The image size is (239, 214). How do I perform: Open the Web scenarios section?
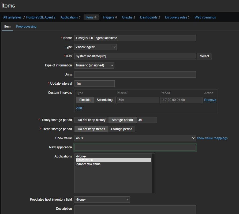(x=205, y=17)
